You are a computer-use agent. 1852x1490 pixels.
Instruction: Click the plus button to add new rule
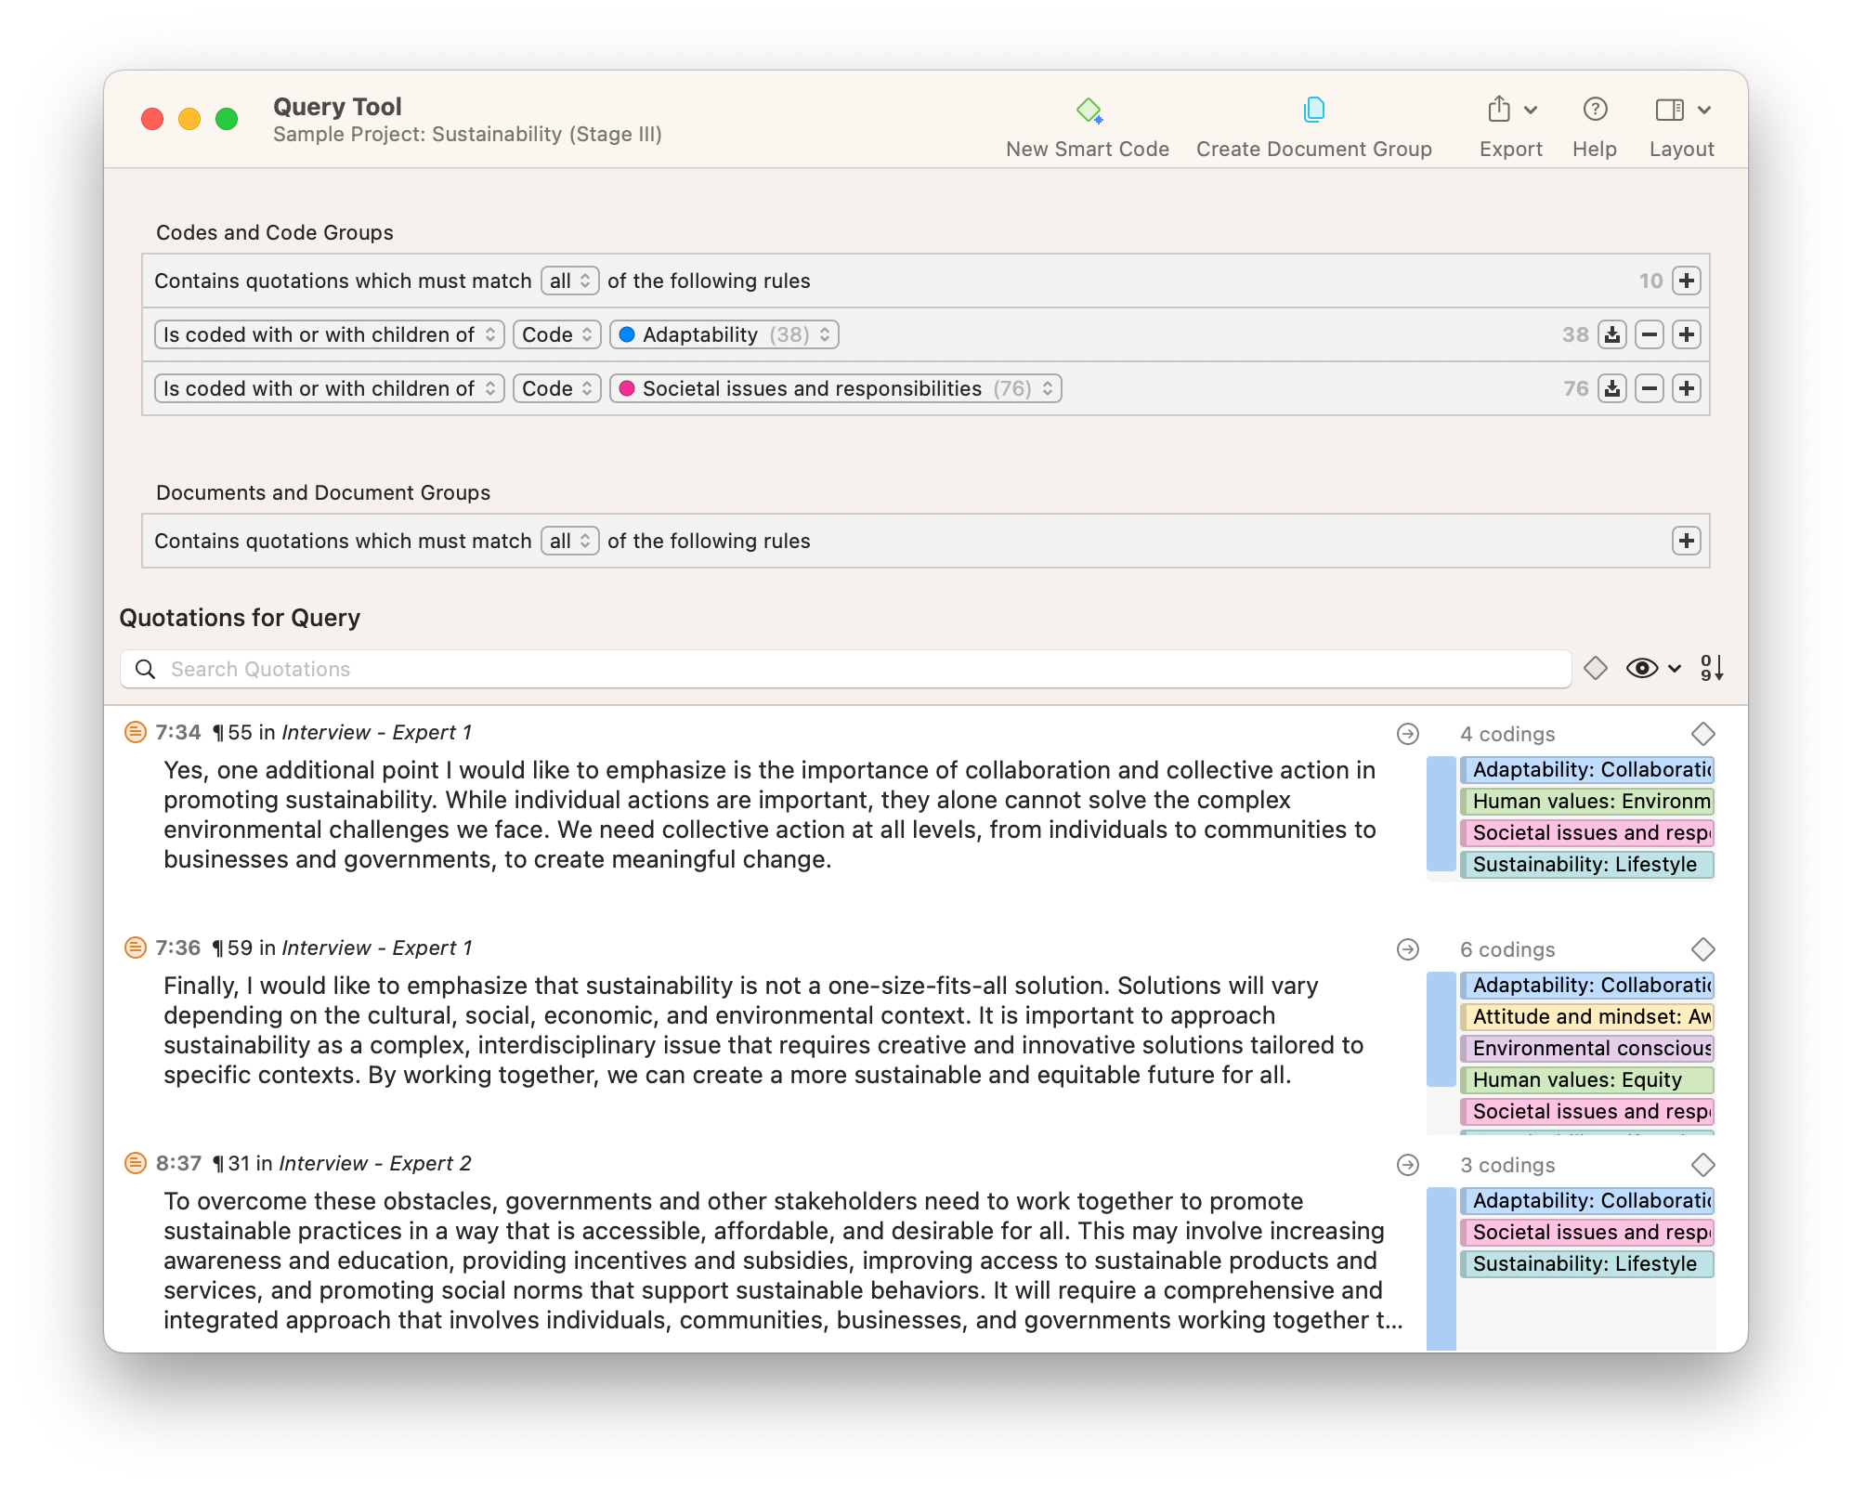click(1688, 280)
